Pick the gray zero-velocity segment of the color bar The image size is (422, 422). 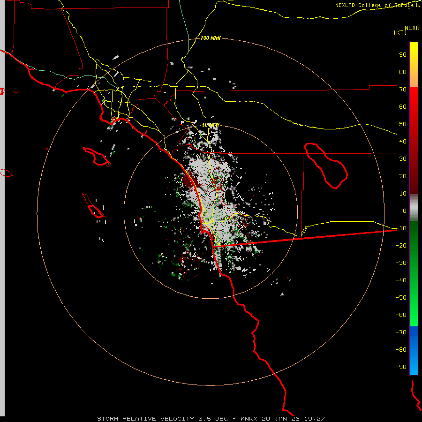pyautogui.click(x=414, y=208)
